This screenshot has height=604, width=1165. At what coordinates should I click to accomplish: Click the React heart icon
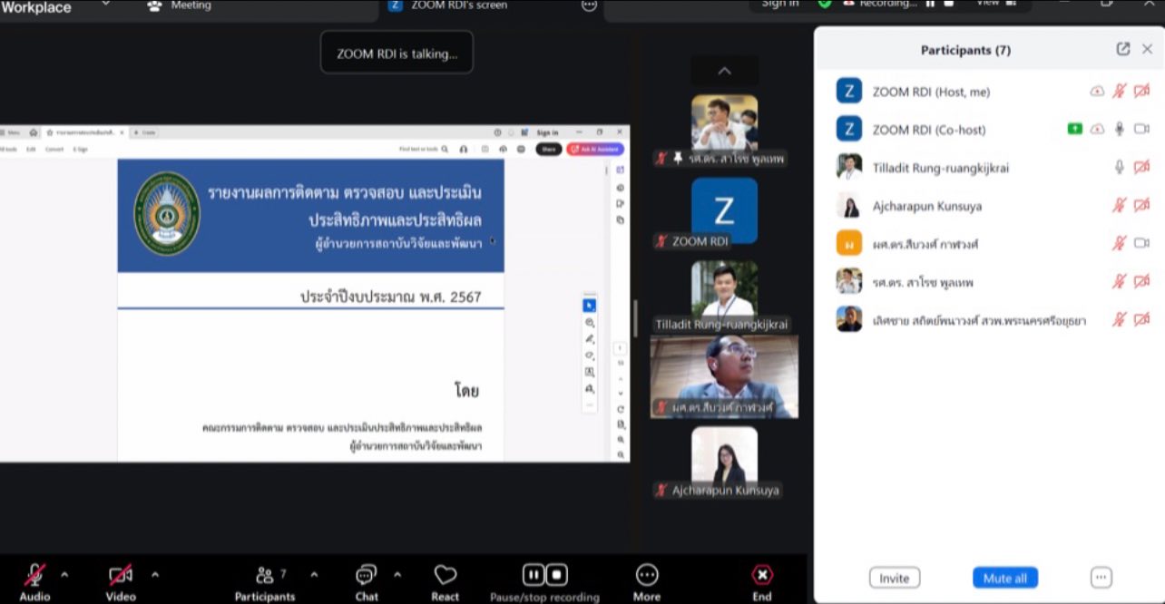click(445, 575)
